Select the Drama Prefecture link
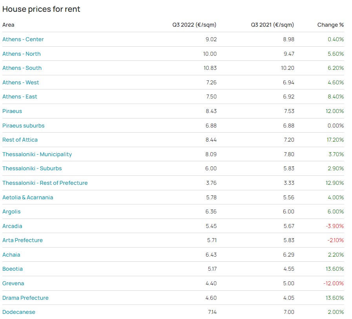The height and width of the screenshot is (319, 352). click(26, 298)
